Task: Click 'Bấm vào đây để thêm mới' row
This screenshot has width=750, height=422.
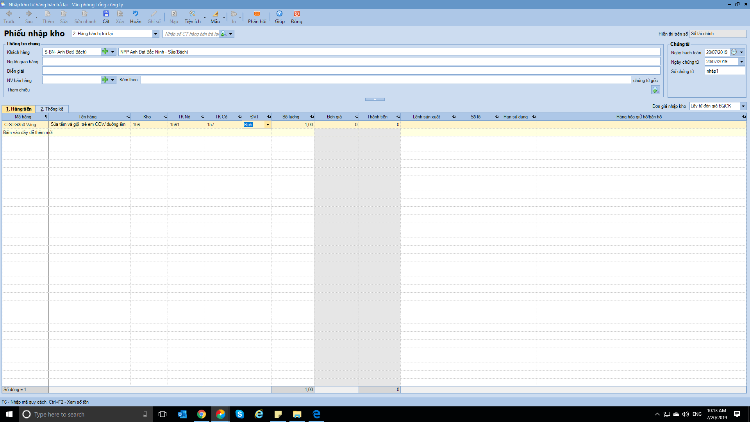Action: coord(27,132)
